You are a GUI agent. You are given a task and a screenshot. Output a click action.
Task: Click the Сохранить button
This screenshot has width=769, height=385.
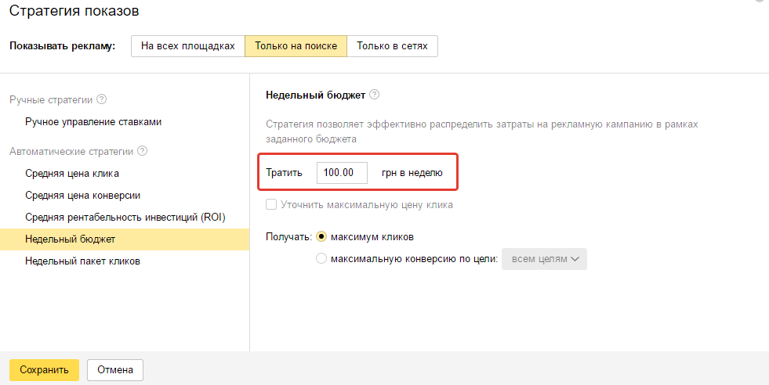[x=44, y=370]
